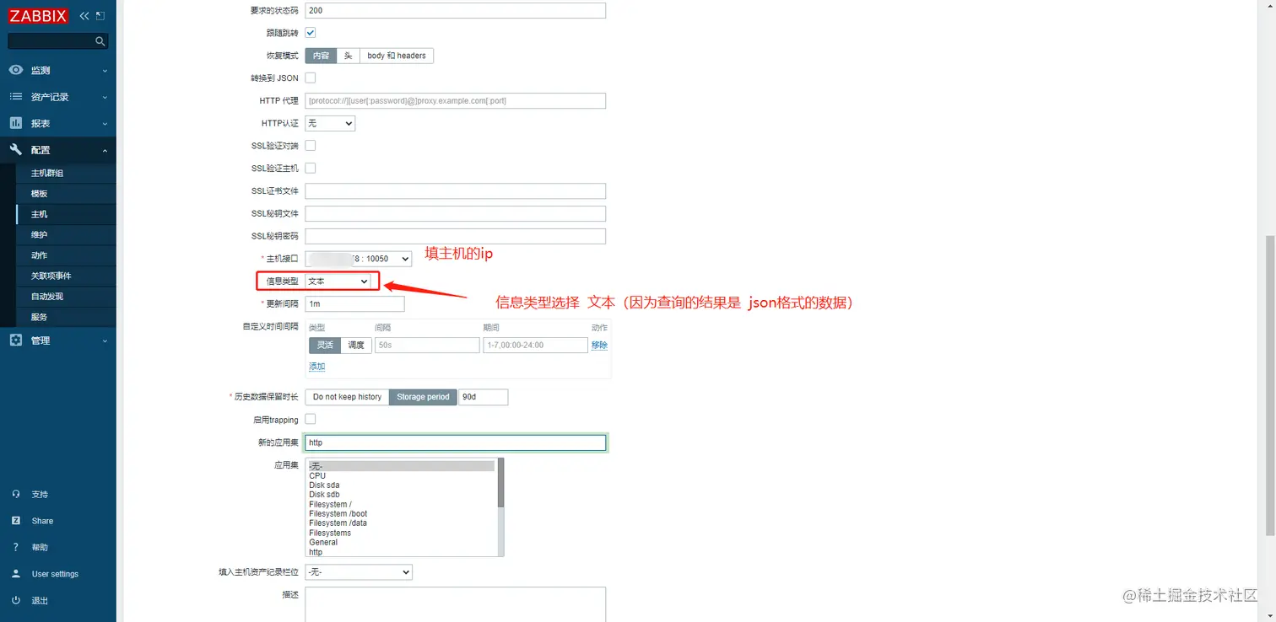The height and width of the screenshot is (622, 1276).
Task: Open the 模板 submenu item
Action: click(x=66, y=194)
